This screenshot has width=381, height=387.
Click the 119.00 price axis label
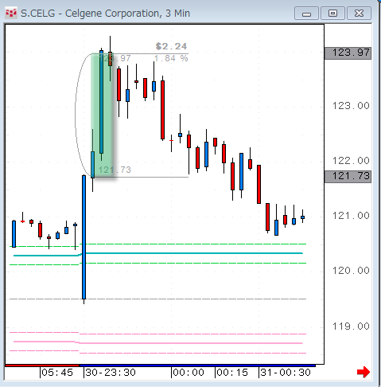pyautogui.click(x=351, y=326)
